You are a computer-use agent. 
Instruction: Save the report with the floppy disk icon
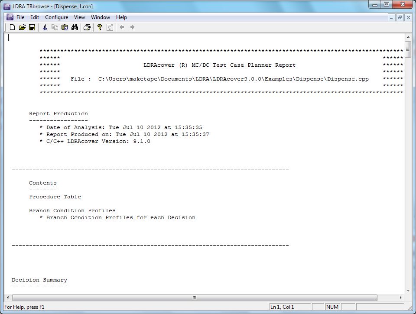pos(32,27)
